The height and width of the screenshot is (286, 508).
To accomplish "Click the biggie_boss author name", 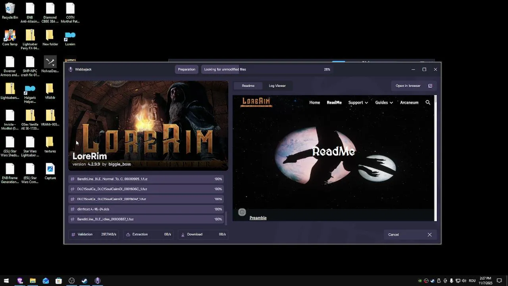I will pyautogui.click(x=119, y=164).
